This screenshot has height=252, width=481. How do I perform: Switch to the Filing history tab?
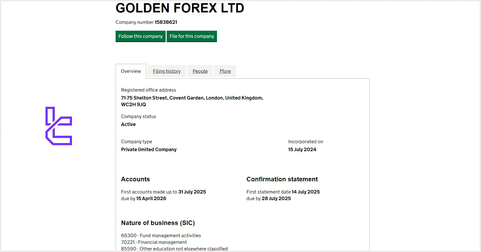pyautogui.click(x=167, y=71)
